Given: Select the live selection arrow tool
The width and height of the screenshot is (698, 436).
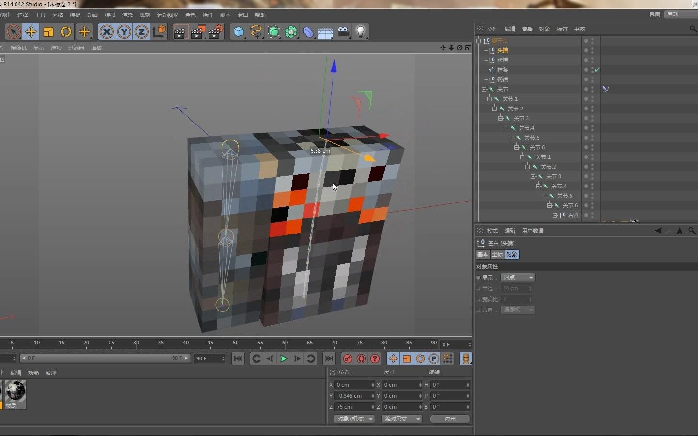Looking at the screenshot, I should click(14, 32).
